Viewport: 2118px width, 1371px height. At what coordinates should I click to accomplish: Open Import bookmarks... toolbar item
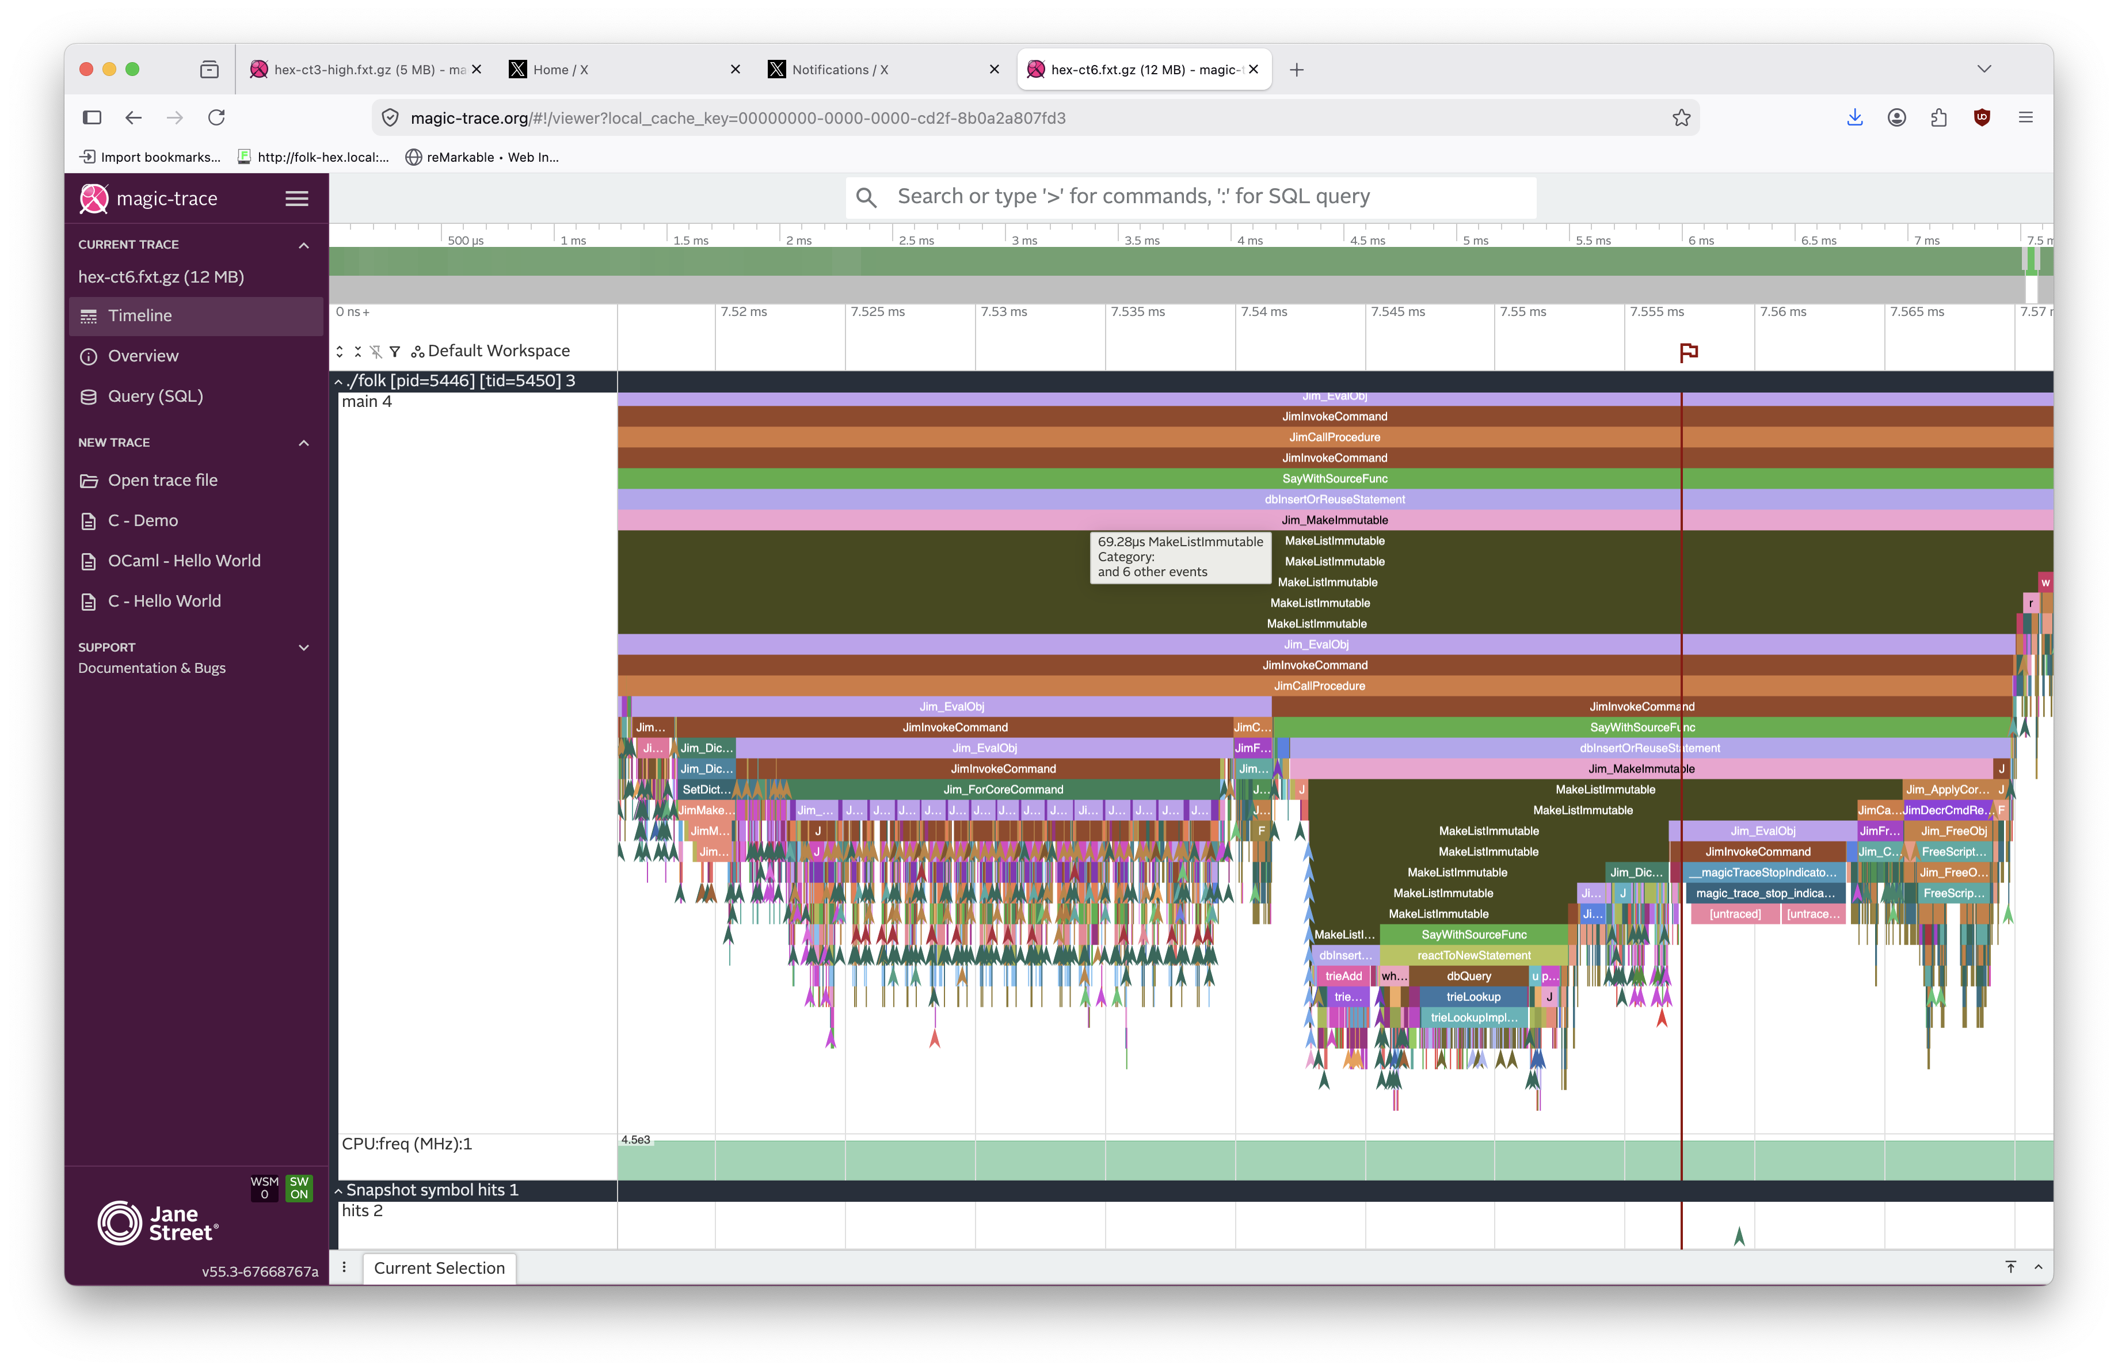[150, 158]
